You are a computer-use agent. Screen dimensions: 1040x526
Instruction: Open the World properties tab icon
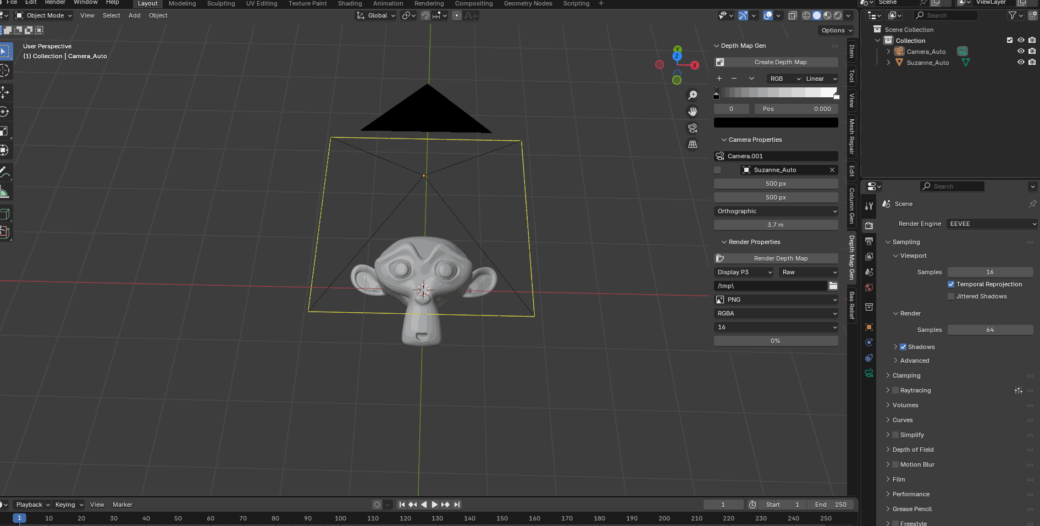pyautogui.click(x=869, y=287)
